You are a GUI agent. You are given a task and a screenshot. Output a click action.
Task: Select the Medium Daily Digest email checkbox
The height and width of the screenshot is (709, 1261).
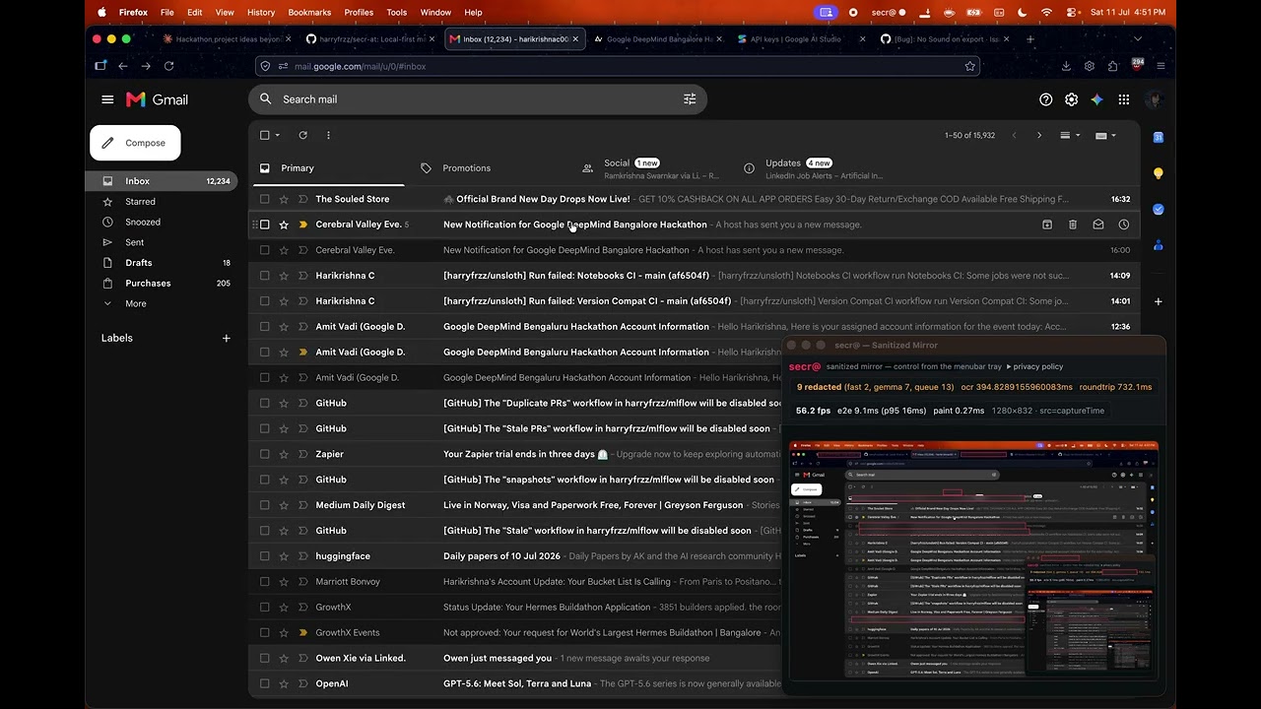point(265,505)
